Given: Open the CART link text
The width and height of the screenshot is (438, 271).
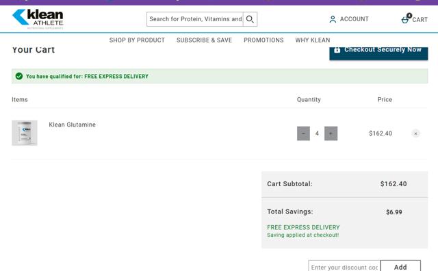Looking at the screenshot, I should pos(420,20).
